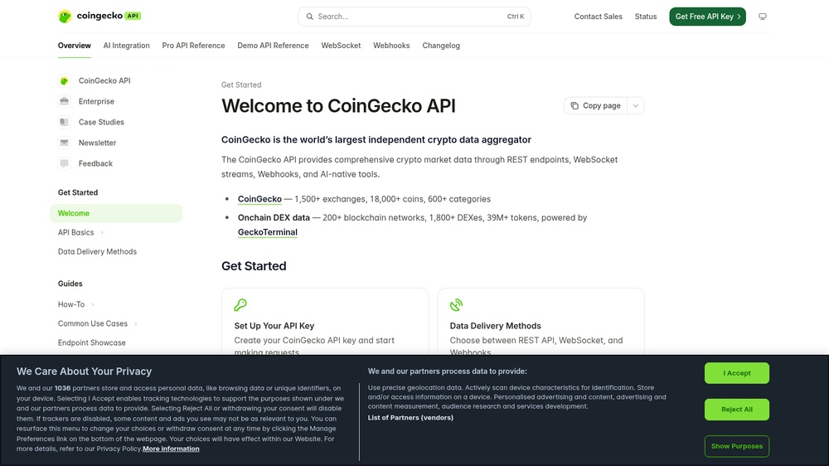Click the search magnifier icon
The image size is (829, 466).
(x=310, y=17)
